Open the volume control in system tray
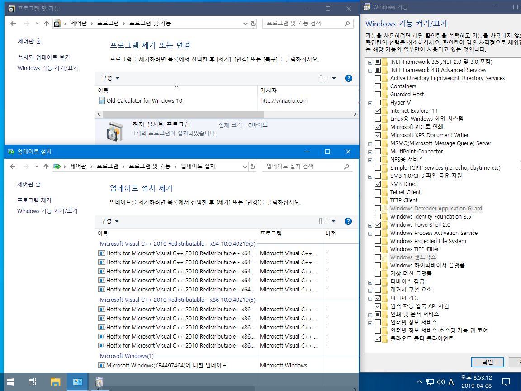Image resolution: width=521 pixels, height=391 pixels. coord(440,382)
